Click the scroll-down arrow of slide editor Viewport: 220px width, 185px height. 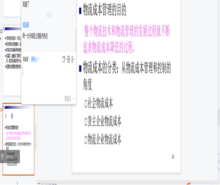coord(218,154)
